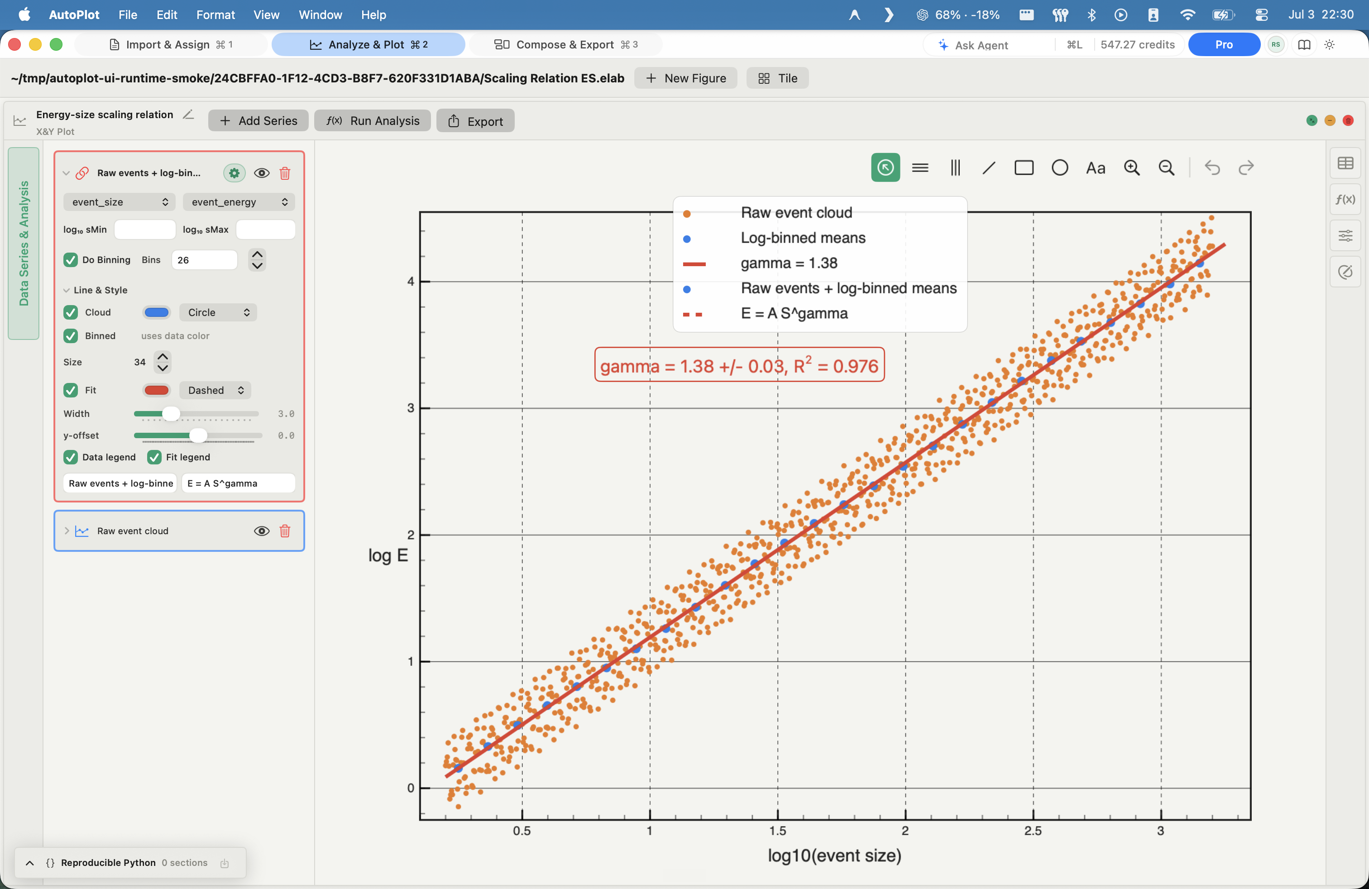Collapse the Raw events + log-bin series
The image size is (1369, 889).
coord(66,172)
